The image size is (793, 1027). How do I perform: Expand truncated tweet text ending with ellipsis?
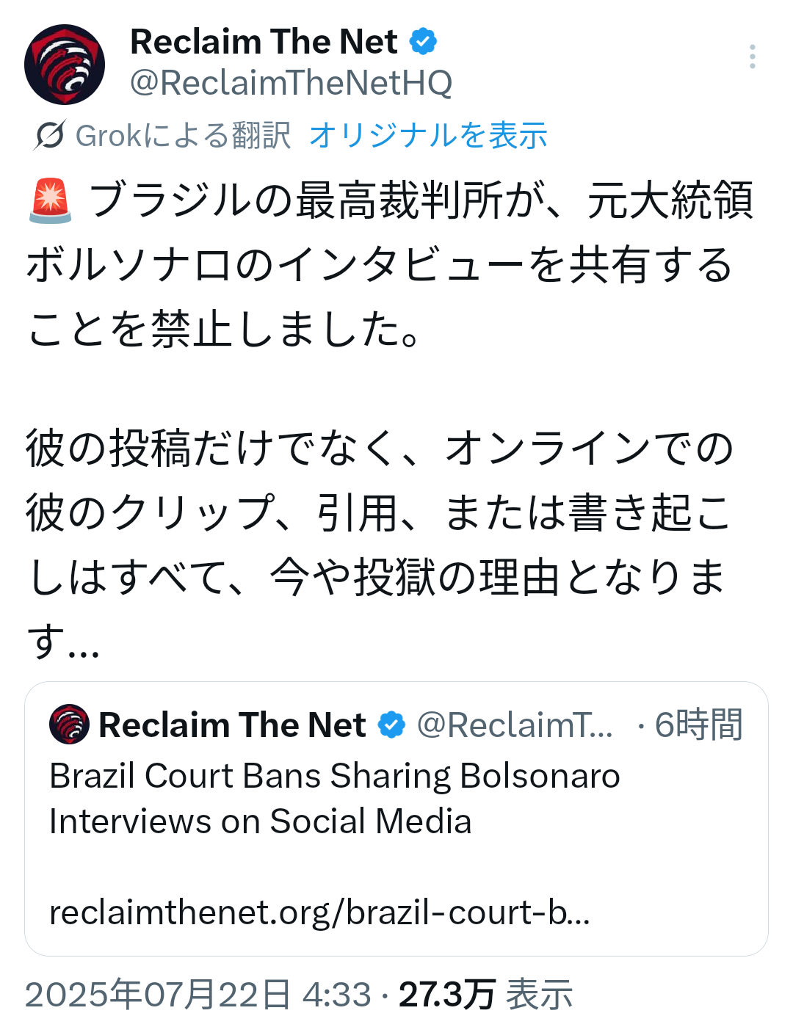(63, 641)
